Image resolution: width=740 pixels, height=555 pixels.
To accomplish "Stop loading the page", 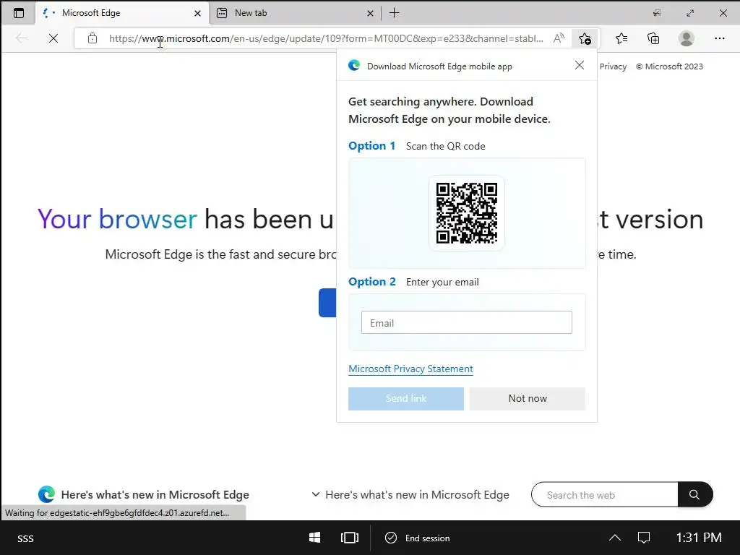I will point(53,38).
